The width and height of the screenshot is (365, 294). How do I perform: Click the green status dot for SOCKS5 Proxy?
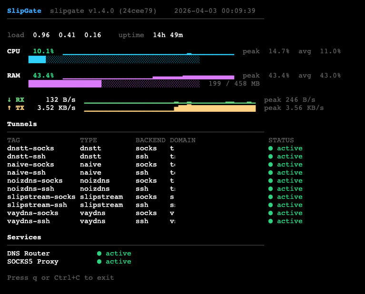99,261
